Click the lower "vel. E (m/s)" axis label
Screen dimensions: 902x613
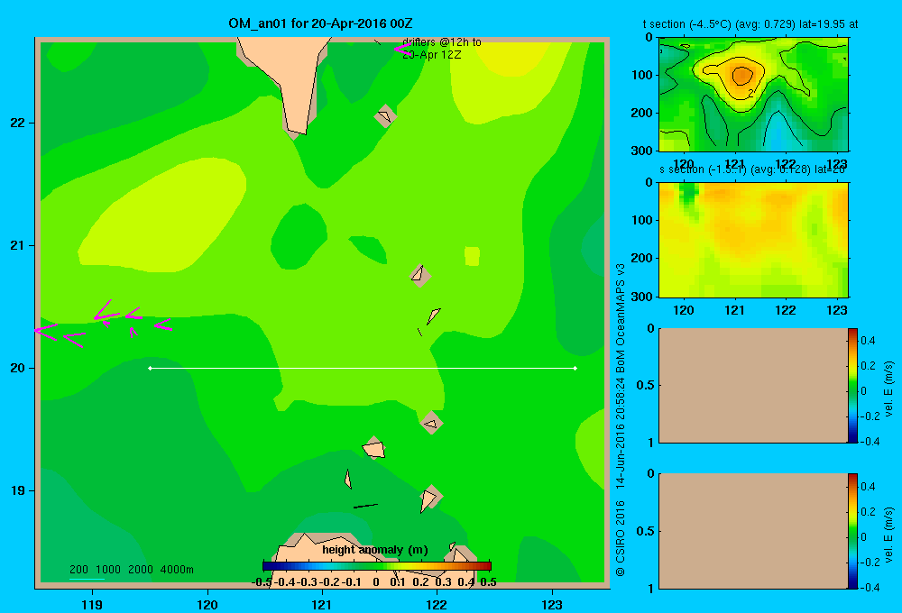(889, 535)
